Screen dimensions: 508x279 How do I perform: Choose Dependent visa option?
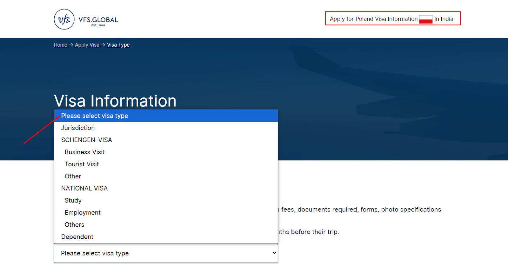pos(166,236)
